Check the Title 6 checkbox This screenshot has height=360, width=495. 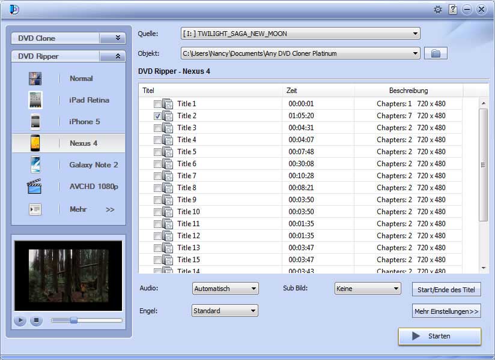[157, 164]
